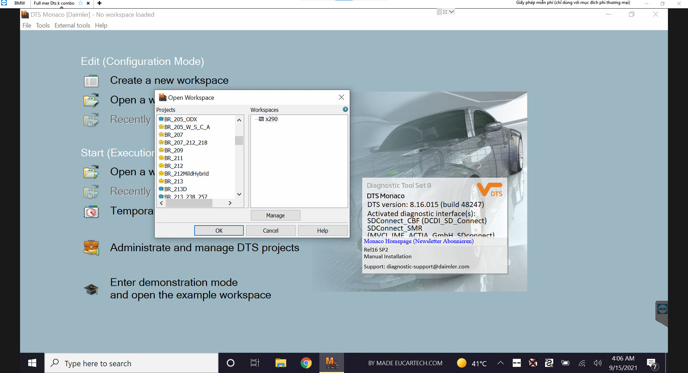
Task: Click the Projects horizontal scrollbar thumb
Action: (189, 203)
